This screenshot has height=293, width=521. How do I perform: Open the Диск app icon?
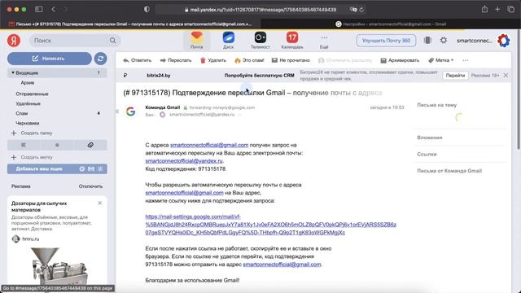[228, 40]
